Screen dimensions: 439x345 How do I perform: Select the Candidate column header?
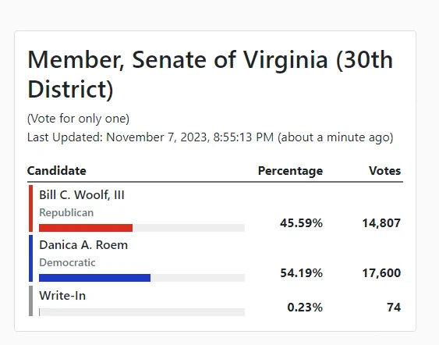[57, 171]
